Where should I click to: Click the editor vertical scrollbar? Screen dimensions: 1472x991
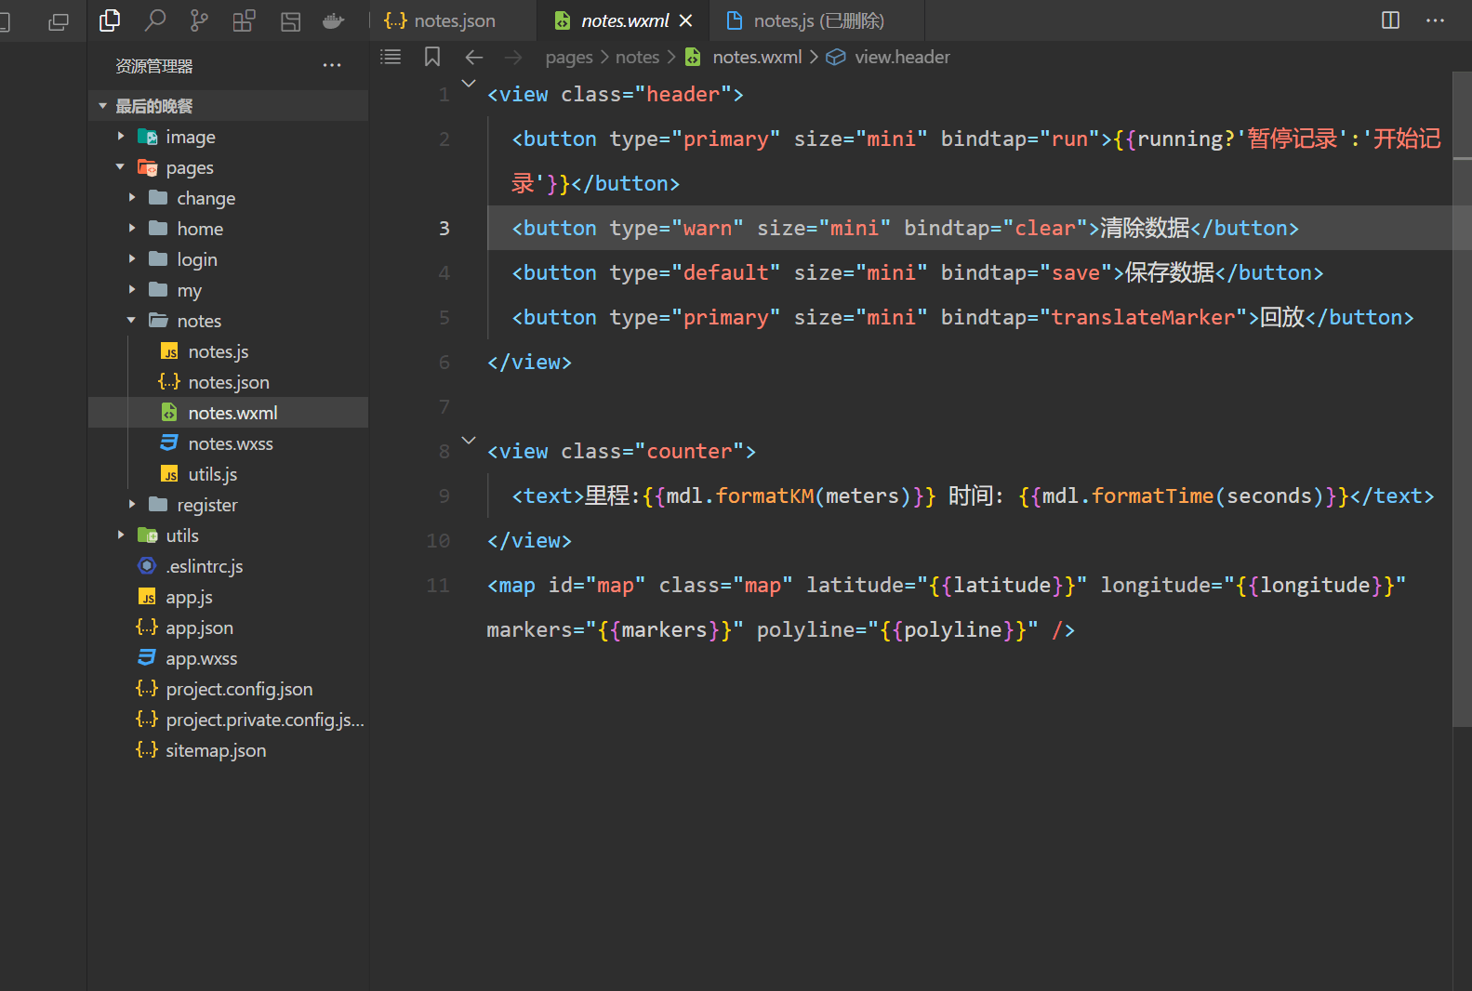[x=1462, y=400]
